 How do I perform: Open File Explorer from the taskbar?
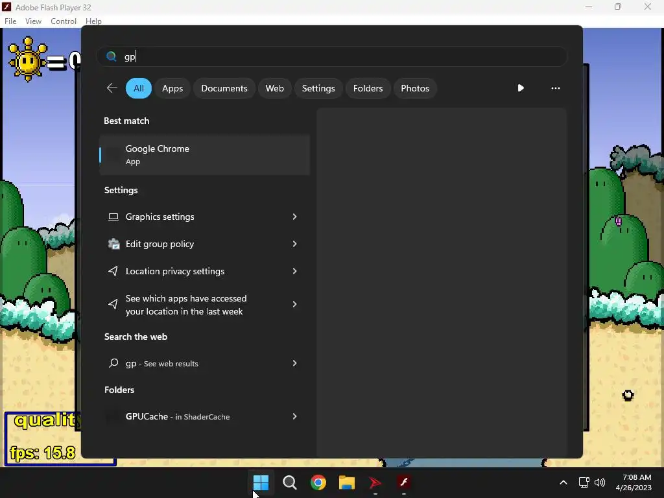pyautogui.click(x=347, y=482)
